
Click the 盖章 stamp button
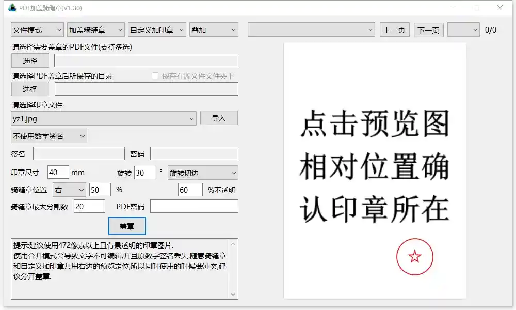click(127, 226)
